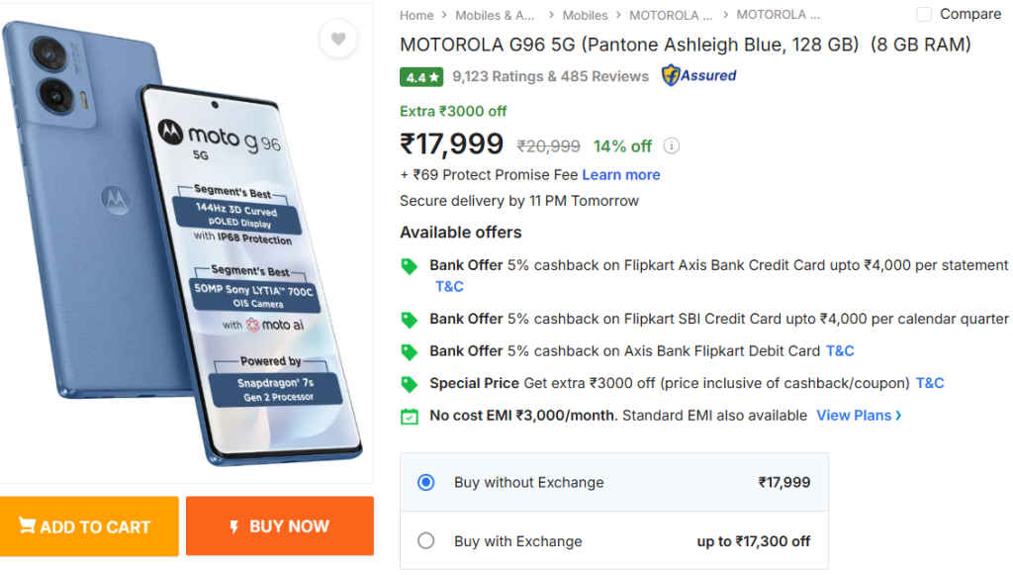Viewport: 1013px width, 575px height.
Task: Click the green tag icon on first Bank Offer
Action: tap(409, 265)
